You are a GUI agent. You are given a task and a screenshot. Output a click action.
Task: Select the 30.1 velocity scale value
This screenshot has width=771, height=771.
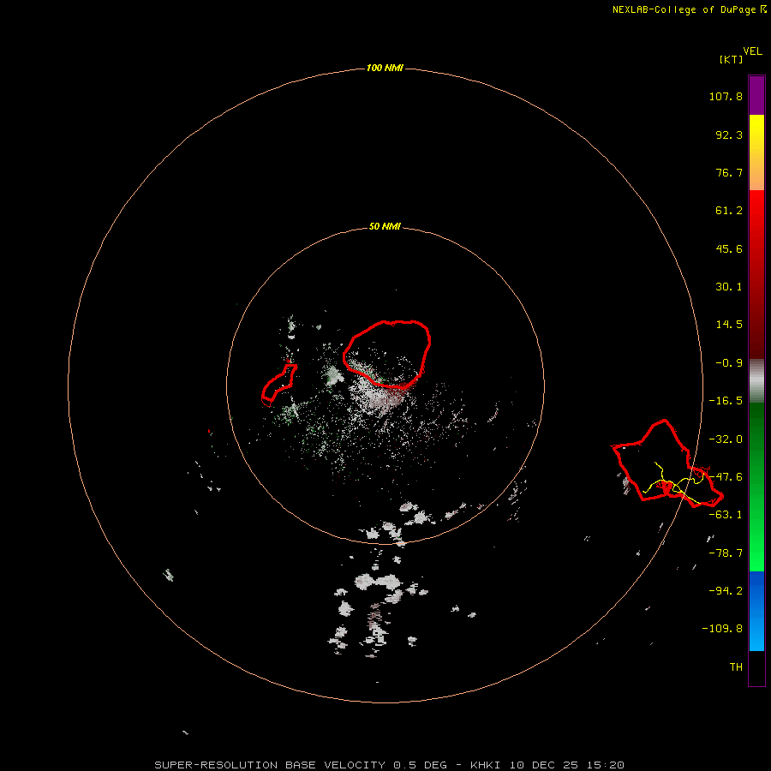(729, 287)
